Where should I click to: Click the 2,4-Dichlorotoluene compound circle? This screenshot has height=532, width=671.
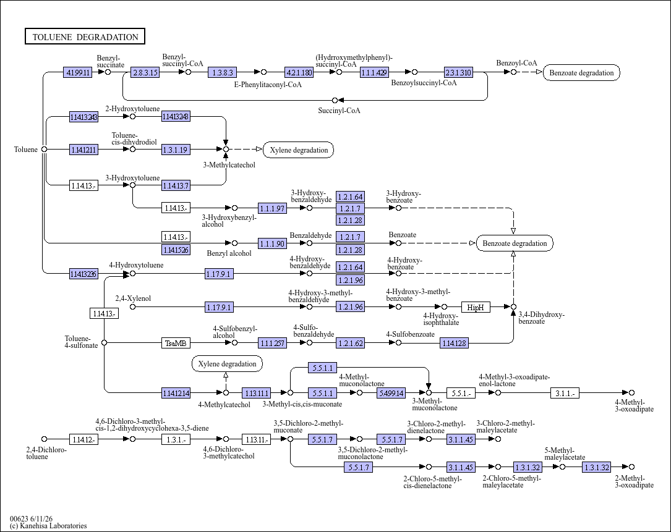coord(44,439)
